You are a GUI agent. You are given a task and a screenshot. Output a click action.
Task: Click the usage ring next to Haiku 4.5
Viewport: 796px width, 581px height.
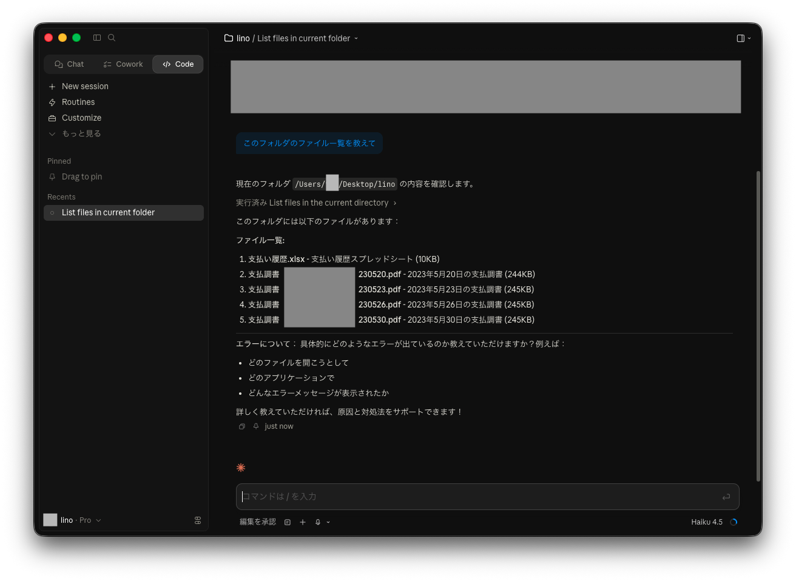click(x=734, y=522)
